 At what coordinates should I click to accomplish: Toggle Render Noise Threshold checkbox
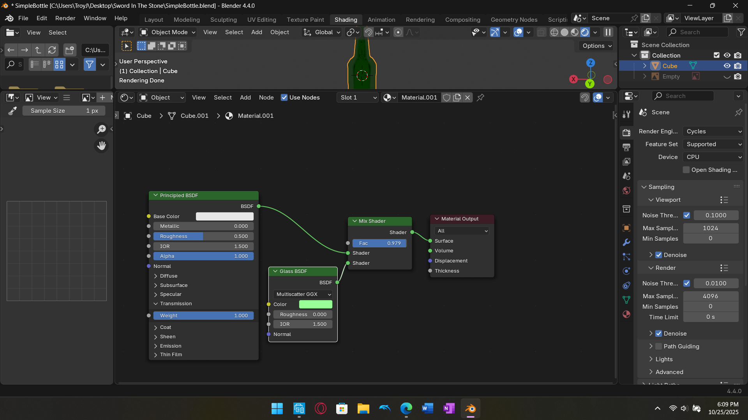tap(687, 283)
